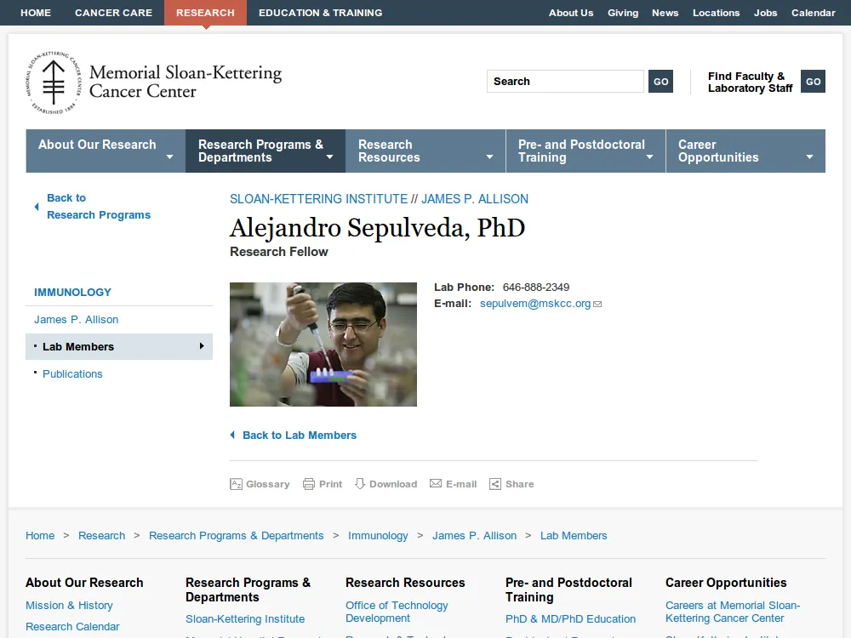Viewport: 851px width, 638px height.
Task: Expand the Career Opportunities dropdown menu
Action: (810, 157)
